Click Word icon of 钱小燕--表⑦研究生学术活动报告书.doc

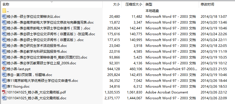pos(4,45)
